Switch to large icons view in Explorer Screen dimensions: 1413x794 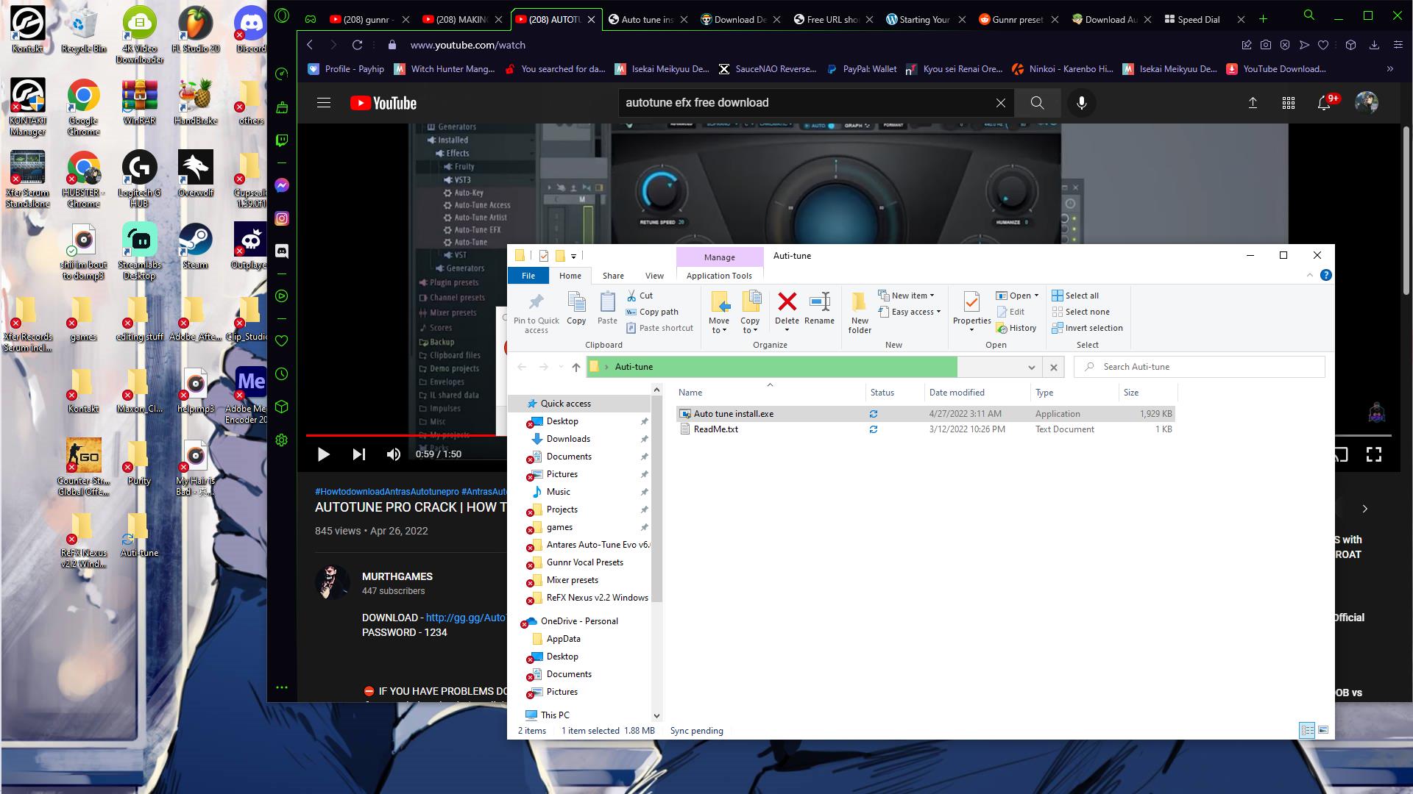coord(1323,730)
